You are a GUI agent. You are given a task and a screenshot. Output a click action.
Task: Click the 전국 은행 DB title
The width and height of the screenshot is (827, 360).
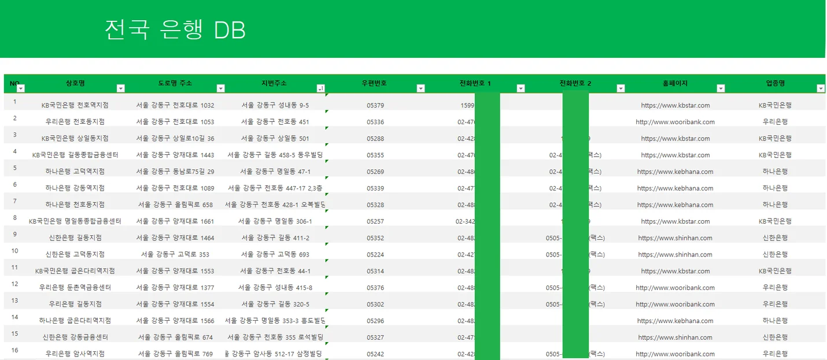[x=175, y=29]
